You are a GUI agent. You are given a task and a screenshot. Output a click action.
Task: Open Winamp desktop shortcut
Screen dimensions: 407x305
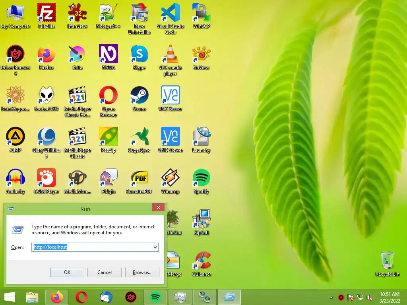(x=170, y=181)
